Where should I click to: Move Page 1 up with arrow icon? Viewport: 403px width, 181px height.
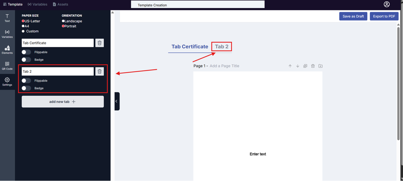pyautogui.click(x=290, y=66)
